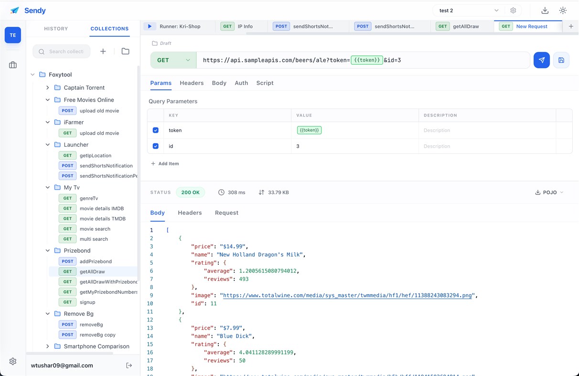The image size is (579, 376).
Task: Open the removeBg copy request
Action: 97,335
